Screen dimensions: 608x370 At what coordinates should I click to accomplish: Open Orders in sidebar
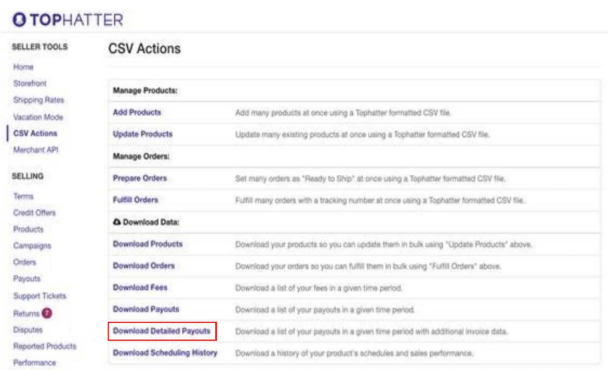[25, 262]
